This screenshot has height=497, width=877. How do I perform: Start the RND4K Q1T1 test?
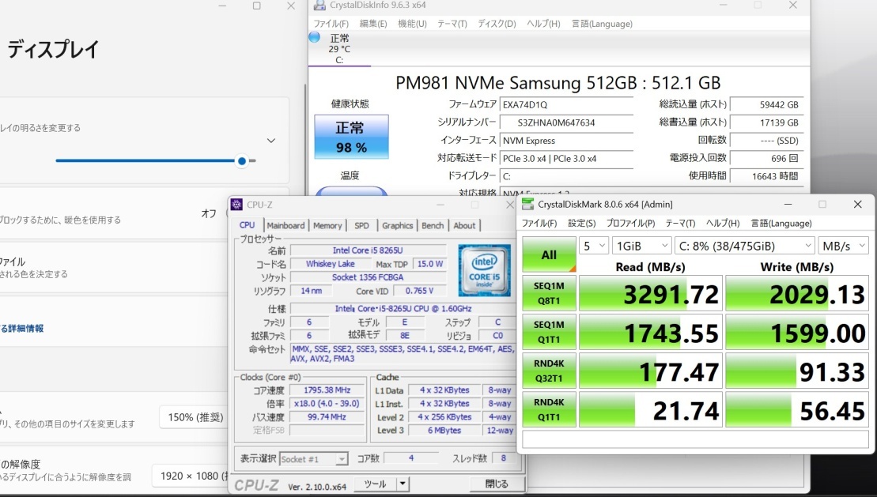click(549, 409)
